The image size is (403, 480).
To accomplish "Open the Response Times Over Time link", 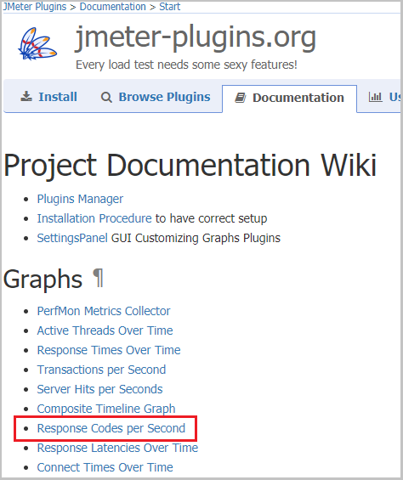I will [109, 350].
